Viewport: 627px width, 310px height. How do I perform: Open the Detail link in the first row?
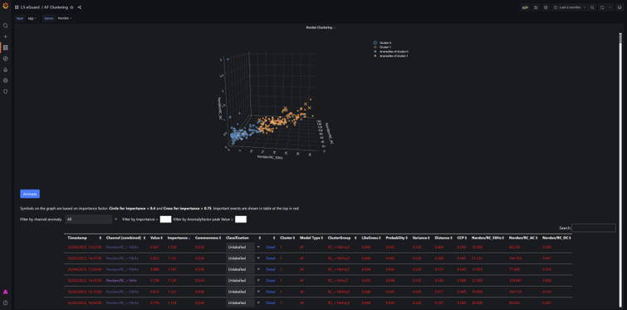270,247
